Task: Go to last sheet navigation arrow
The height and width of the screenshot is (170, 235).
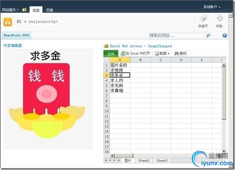Action: [119, 160]
